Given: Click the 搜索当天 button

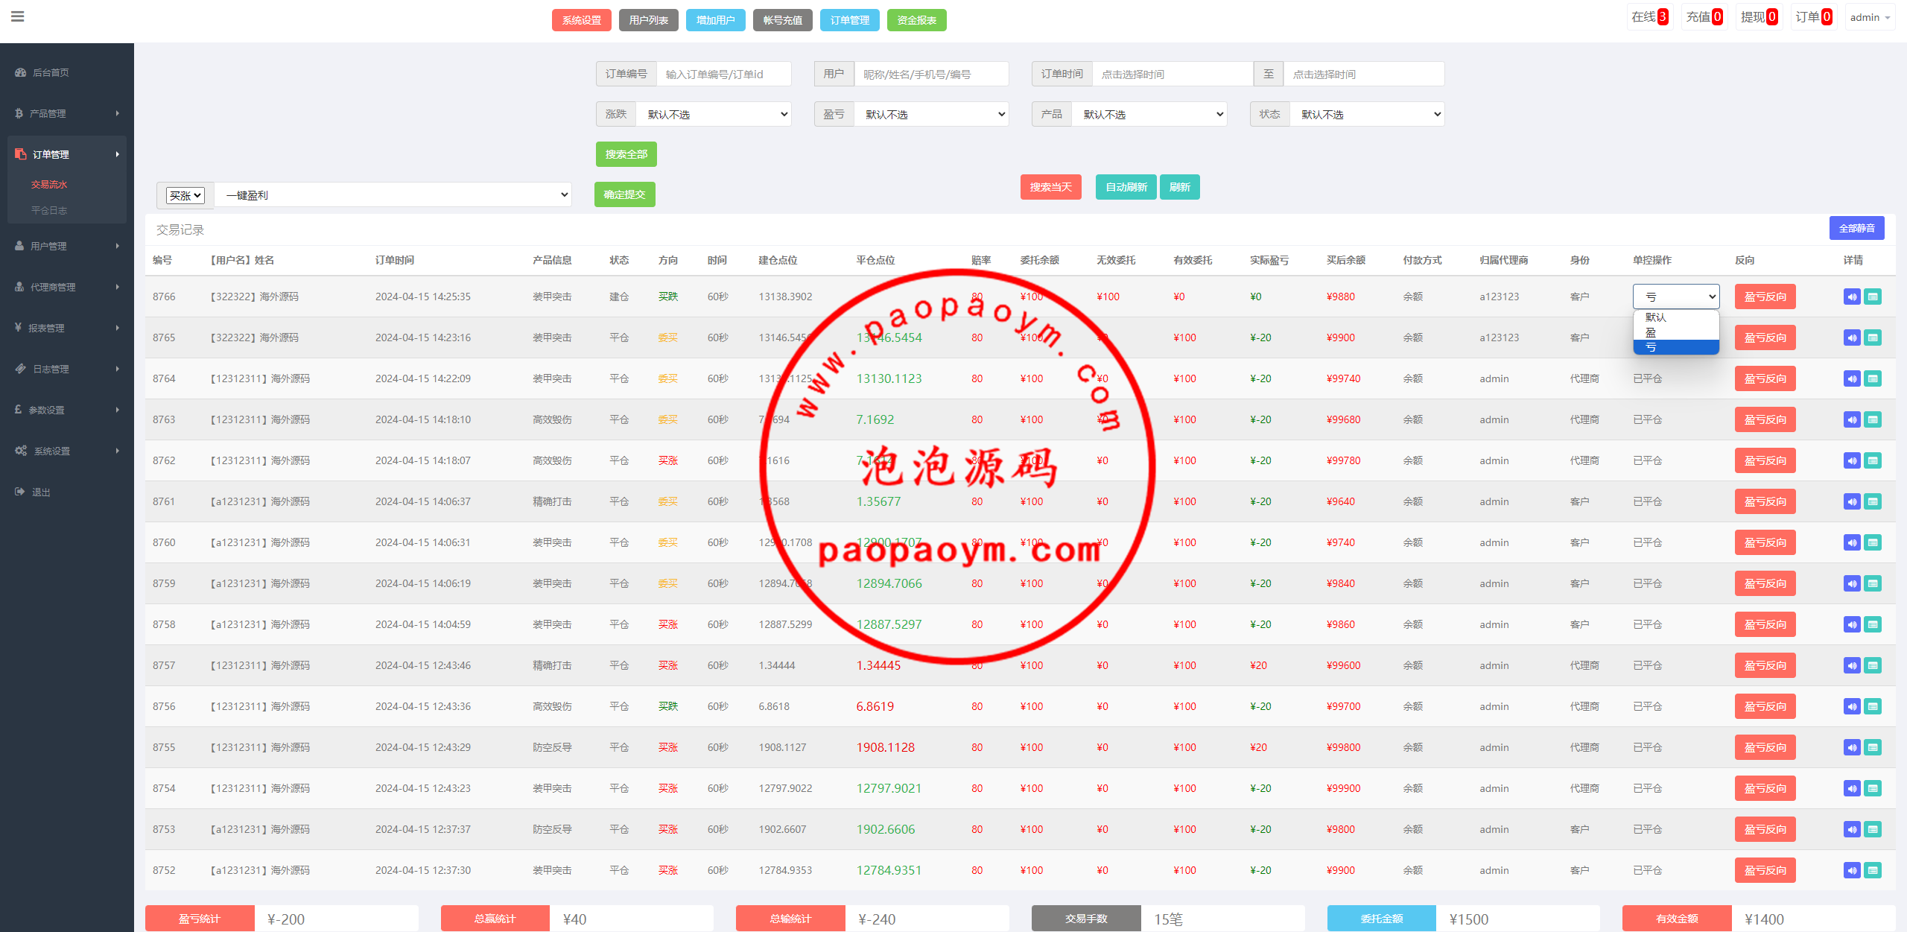Looking at the screenshot, I should point(1051,187).
